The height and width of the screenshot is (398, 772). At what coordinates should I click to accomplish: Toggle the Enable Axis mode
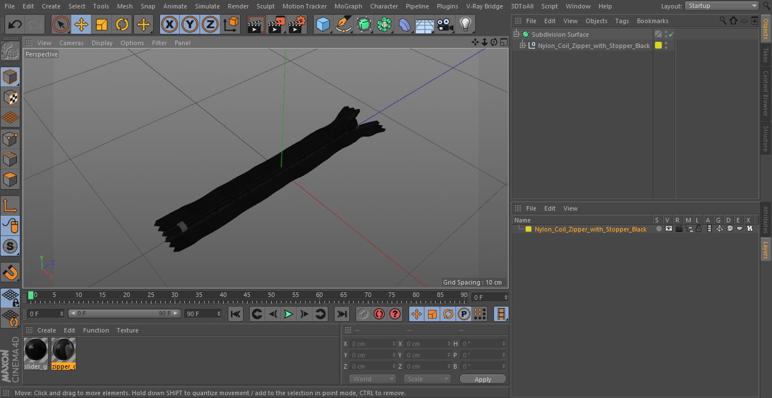click(x=10, y=205)
